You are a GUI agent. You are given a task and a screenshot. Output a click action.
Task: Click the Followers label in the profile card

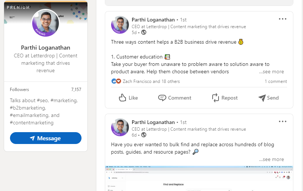[19, 90]
